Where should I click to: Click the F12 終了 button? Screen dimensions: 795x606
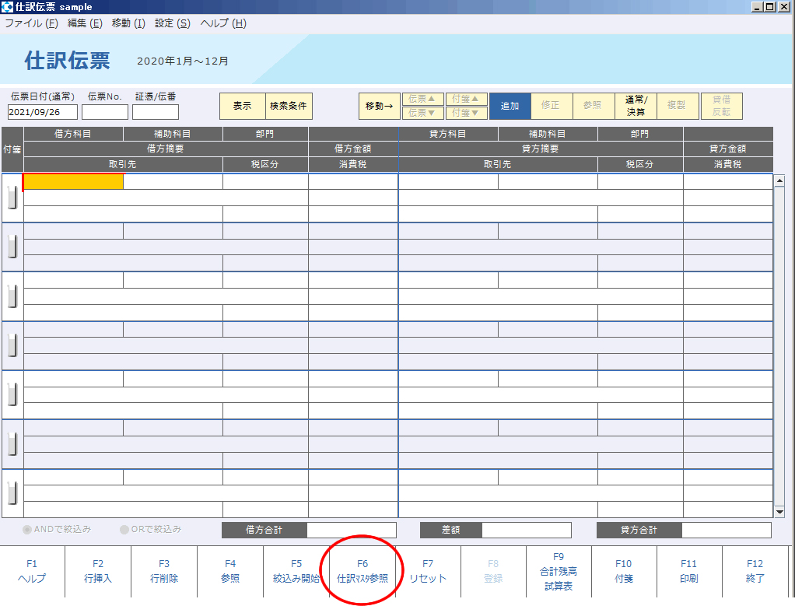pyautogui.click(x=755, y=572)
